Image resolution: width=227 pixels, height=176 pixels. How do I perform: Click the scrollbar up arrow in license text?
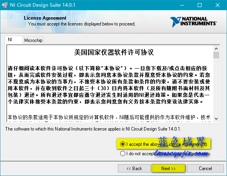point(216,49)
